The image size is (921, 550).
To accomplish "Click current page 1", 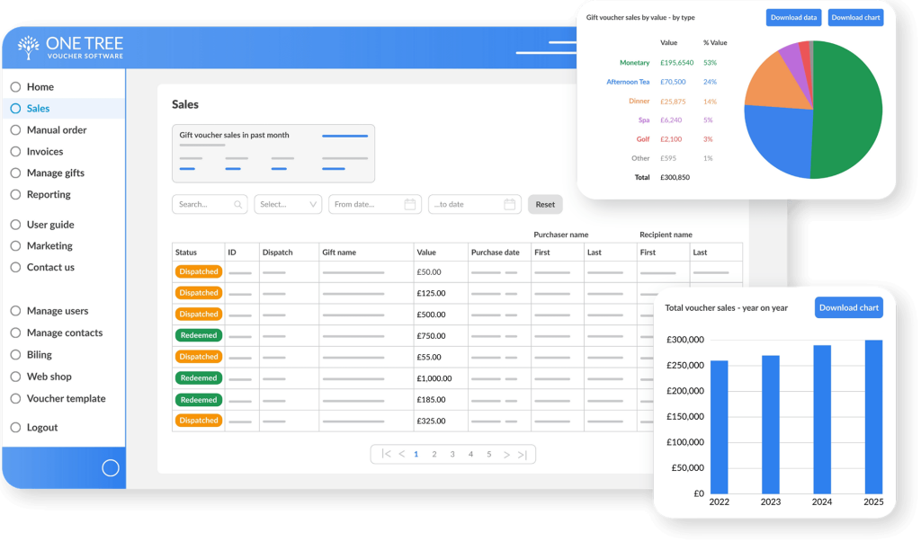I will (x=416, y=454).
